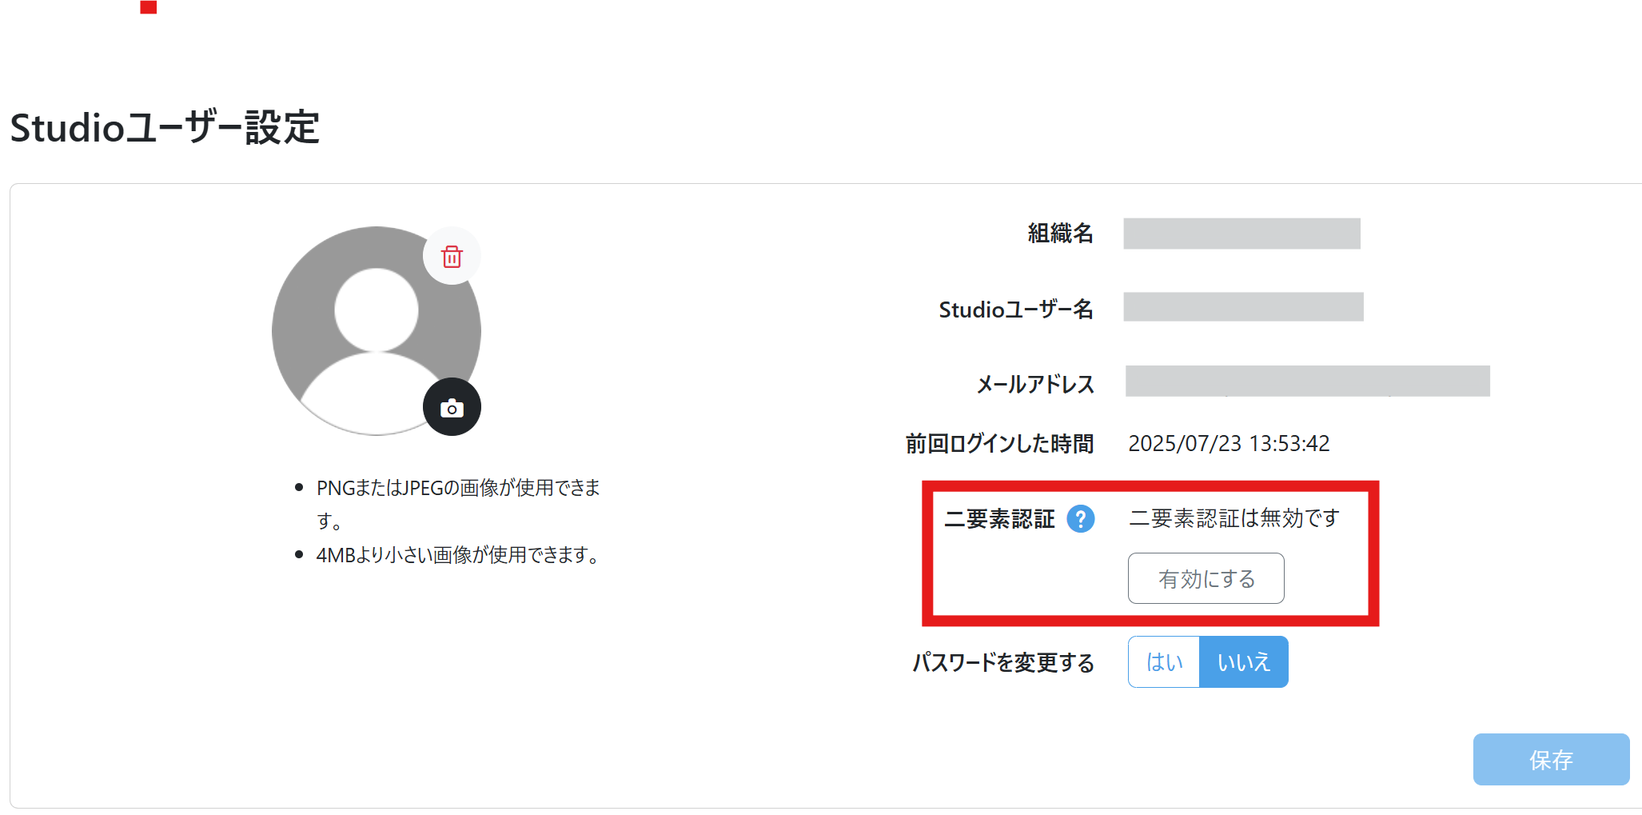Viewport: 1642px width, 815px height.
Task: Click the メールアドレス value field
Action: (1307, 382)
